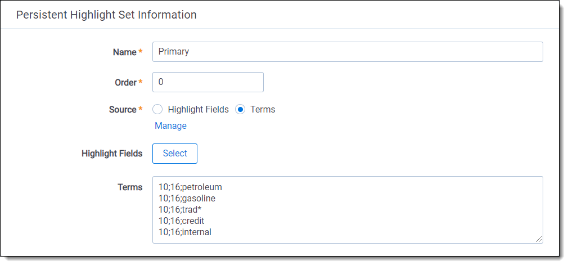
Task: Click the required asterisk beside Name
Action: point(140,52)
